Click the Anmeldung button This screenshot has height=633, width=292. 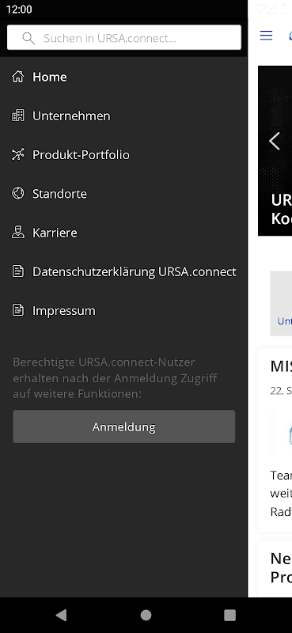tap(124, 426)
